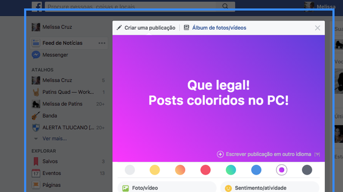
Task: Click the album icon beside Álbum de fotos/vídeos
Action: tap(186, 28)
